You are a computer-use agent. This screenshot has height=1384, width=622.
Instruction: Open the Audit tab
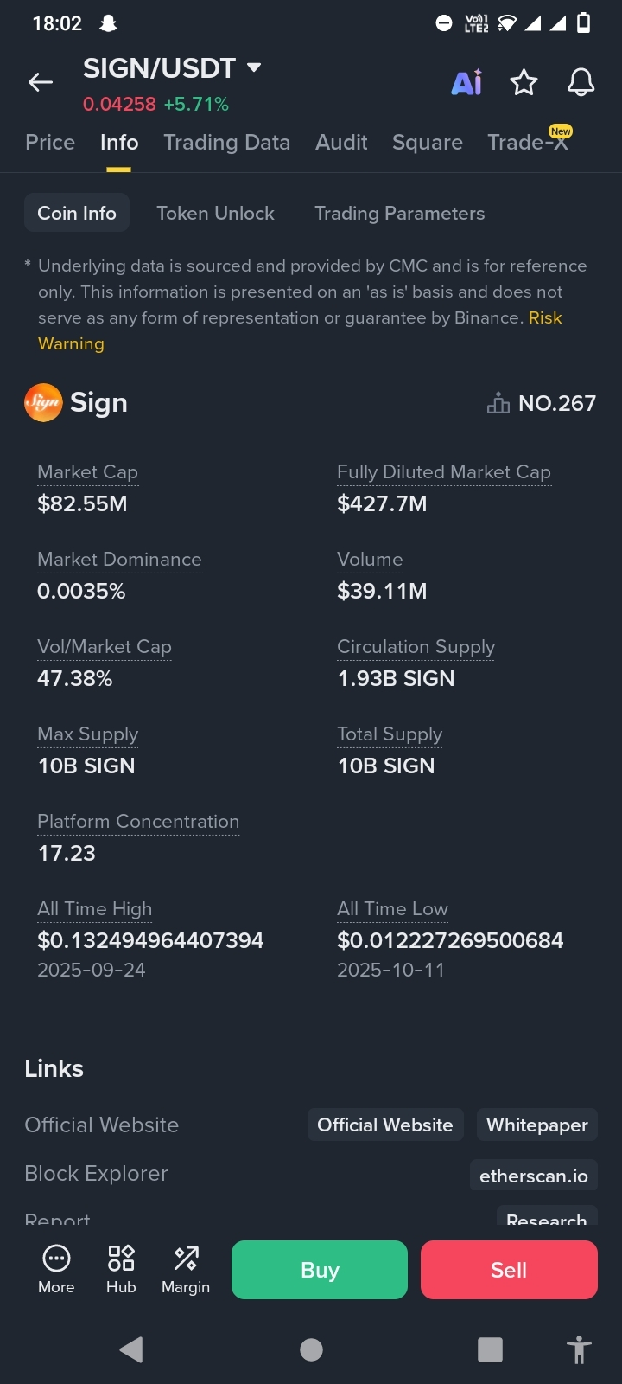[341, 142]
